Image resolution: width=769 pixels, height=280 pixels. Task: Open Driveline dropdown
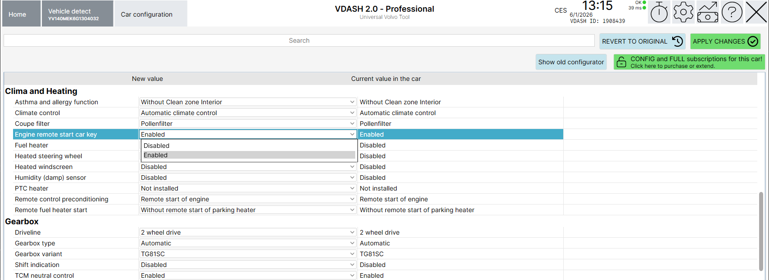248,232
